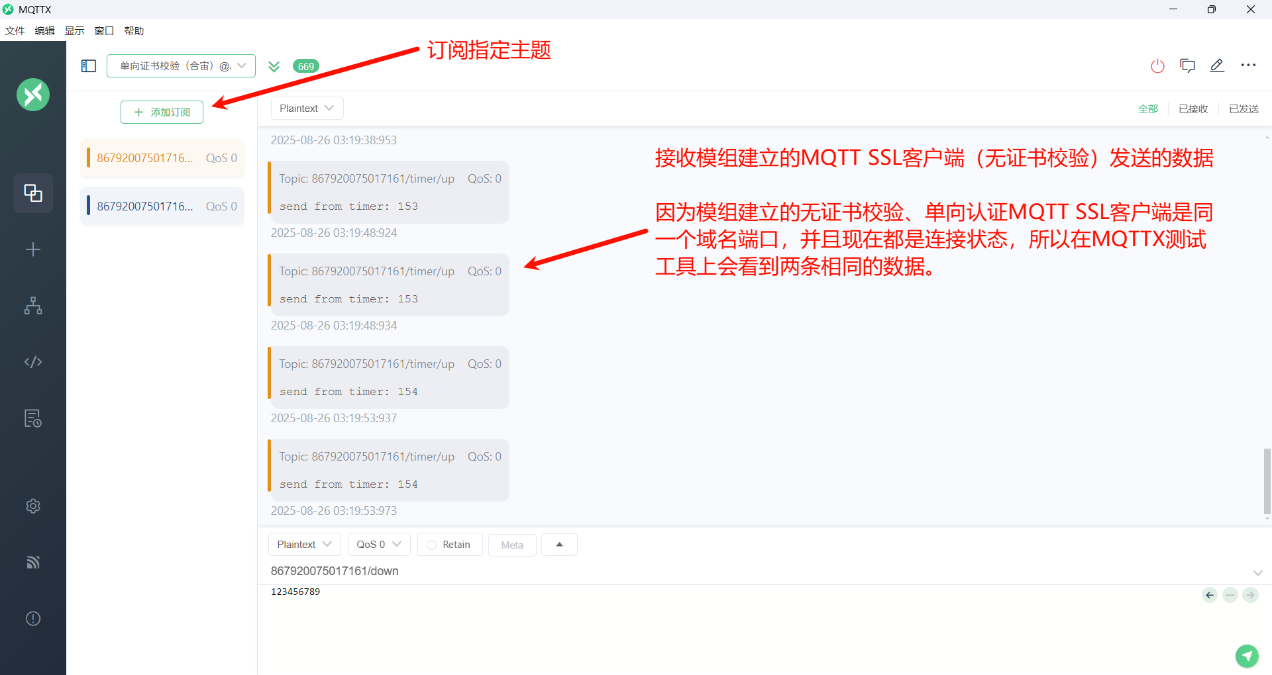The image size is (1272, 675).
Task: Click message timer 154 at 03:19:53:973
Action: point(388,470)
